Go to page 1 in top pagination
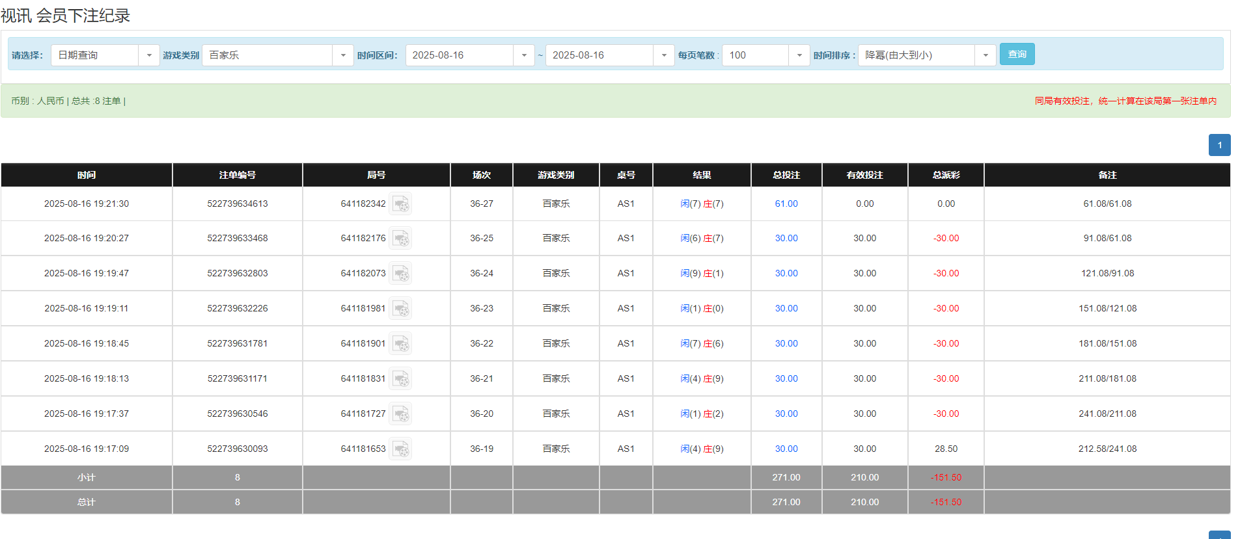 click(1219, 145)
